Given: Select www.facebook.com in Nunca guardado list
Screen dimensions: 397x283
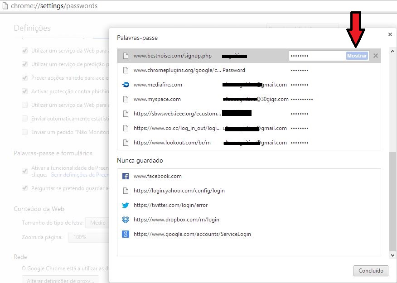Looking at the screenshot, I should [249, 176].
